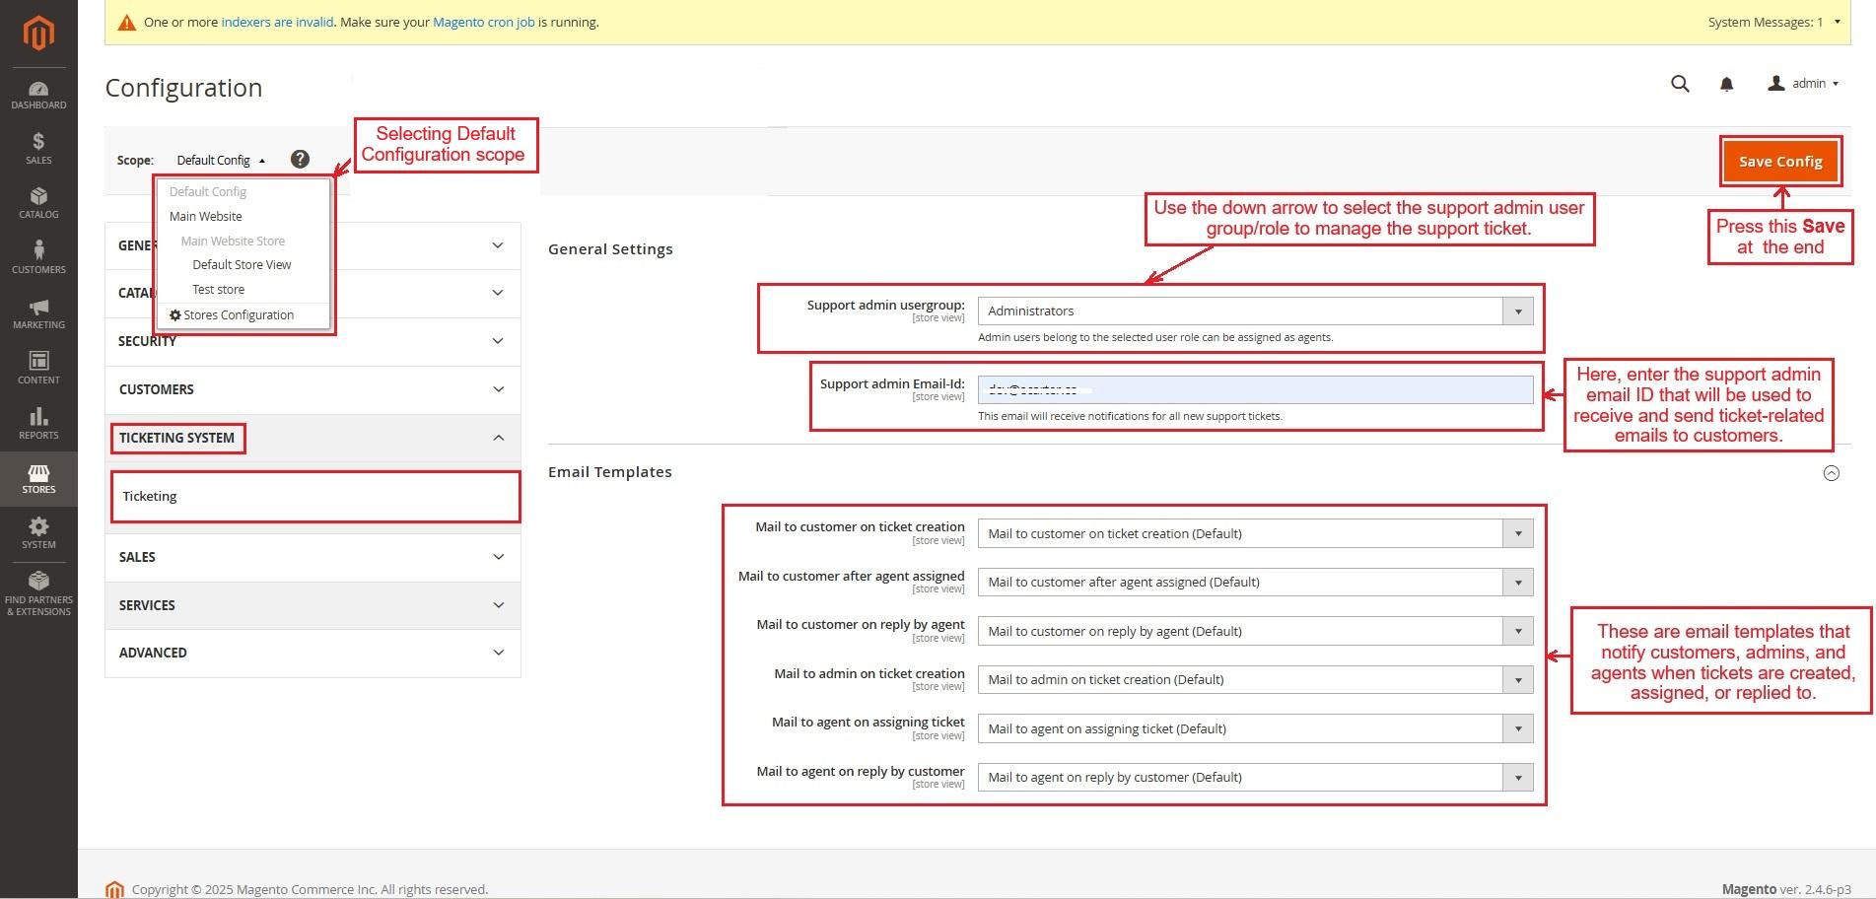Open the Sales menu icon
This screenshot has width=1876, height=899.
click(38, 148)
